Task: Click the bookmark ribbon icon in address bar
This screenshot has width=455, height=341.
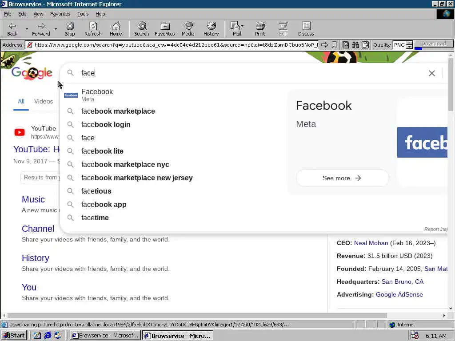Action: point(334,45)
